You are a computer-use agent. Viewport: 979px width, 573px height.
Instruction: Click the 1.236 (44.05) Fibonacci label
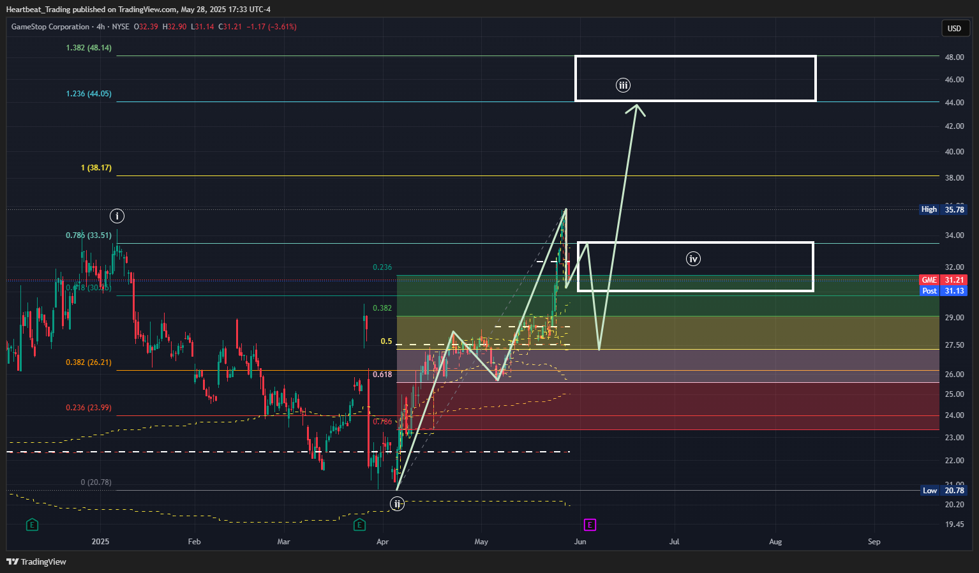(x=89, y=94)
